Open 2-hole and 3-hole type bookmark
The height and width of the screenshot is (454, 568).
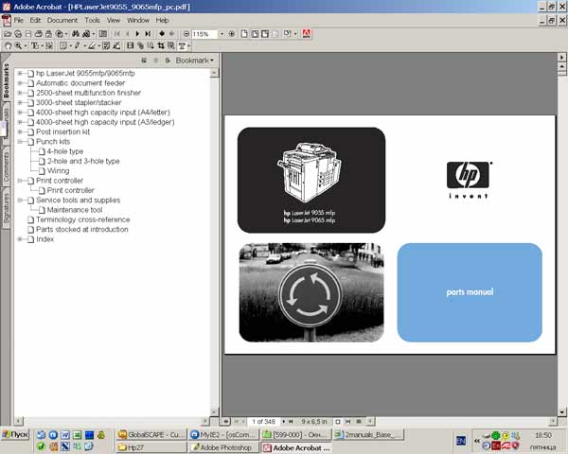point(83,161)
